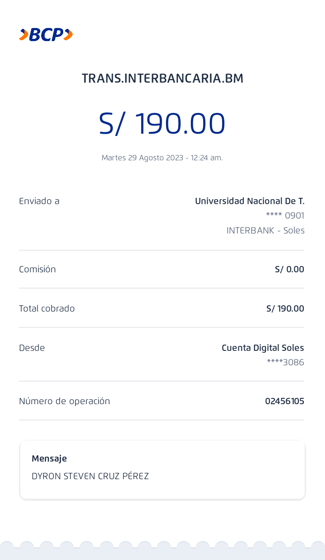This screenshot has height=560, width=325.
Task: Click the Total cobrado S/ 190.00 value
Action: point(285,308)
